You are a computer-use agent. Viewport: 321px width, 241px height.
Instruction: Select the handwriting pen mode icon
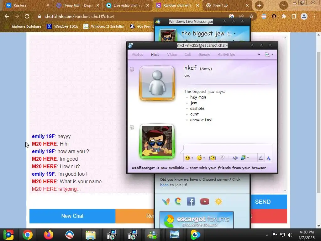[x=260, y=158]
